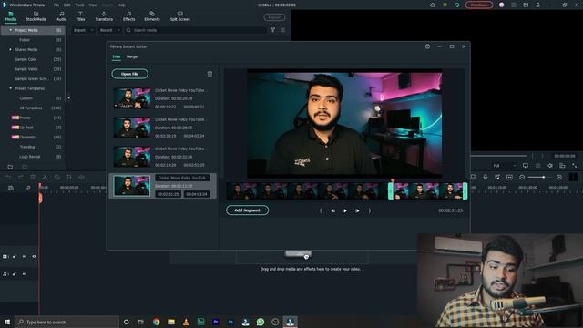The height and width of the screenshot is (328, 583).
Task: Click the Open File button
Action: coord(129,74)
